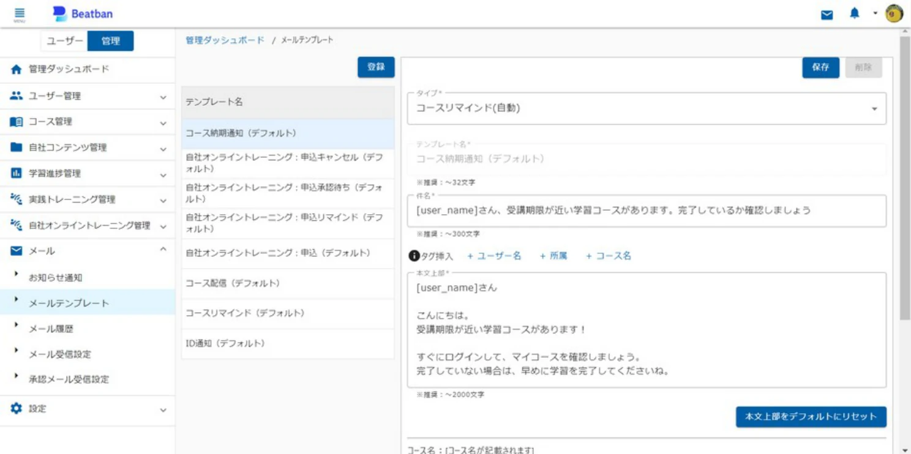Click the people icon for ユーザー管理
The image size is (911, 454).
tap(17, 96)
